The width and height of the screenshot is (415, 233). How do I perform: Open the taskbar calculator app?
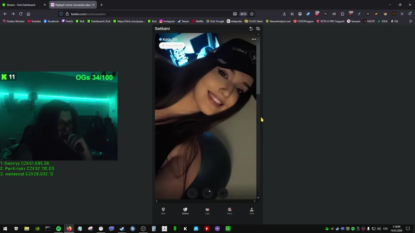154,228
